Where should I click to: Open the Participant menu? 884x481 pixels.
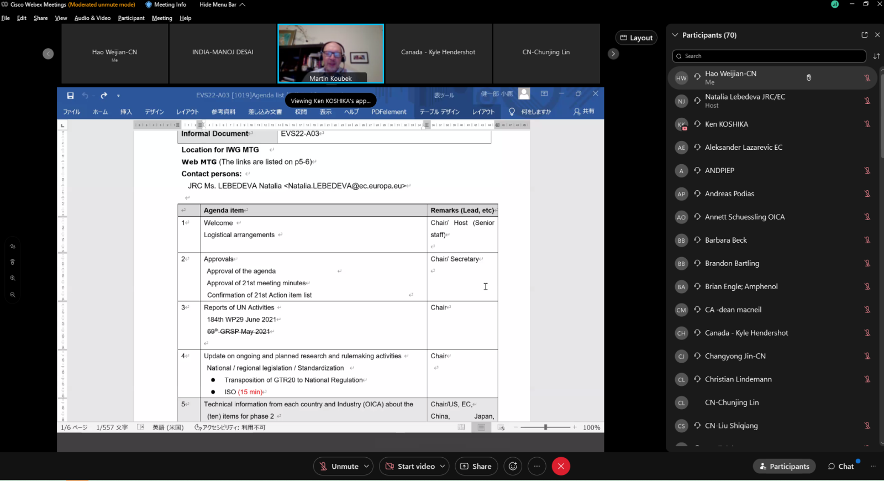pyautogui.click(x=131, y=18)
